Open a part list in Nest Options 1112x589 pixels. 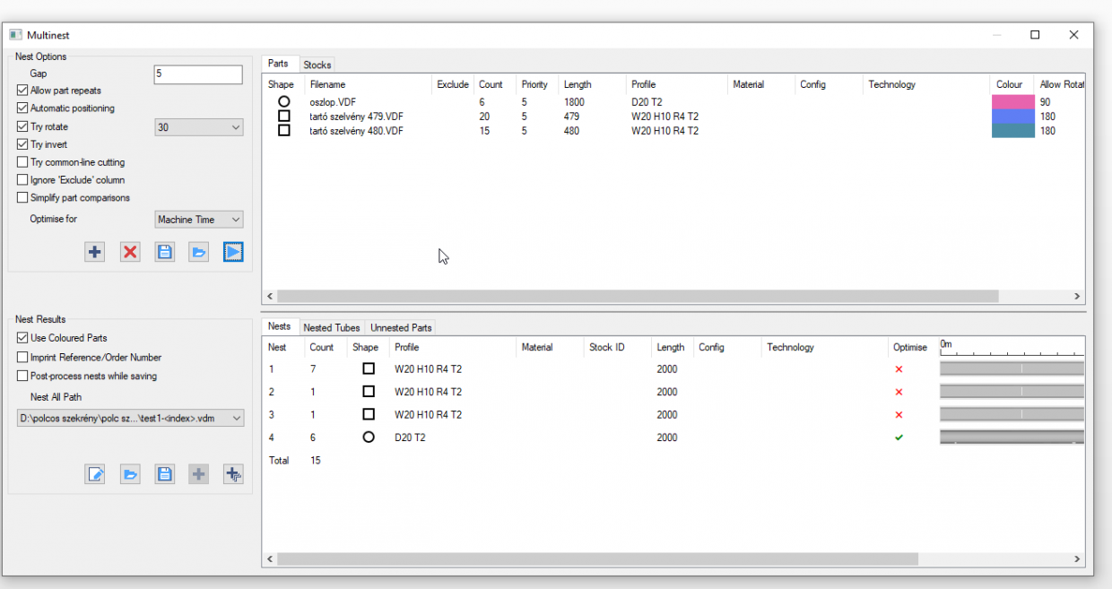[199, 252]
